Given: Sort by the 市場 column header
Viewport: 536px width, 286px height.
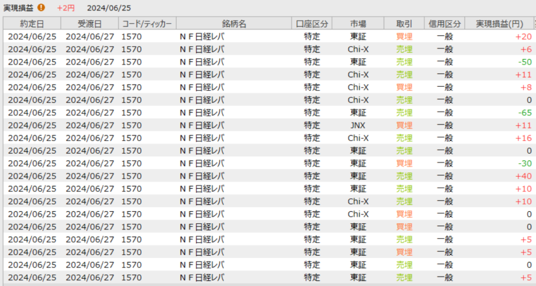Looking at the screenshot, I should point(358,24).
